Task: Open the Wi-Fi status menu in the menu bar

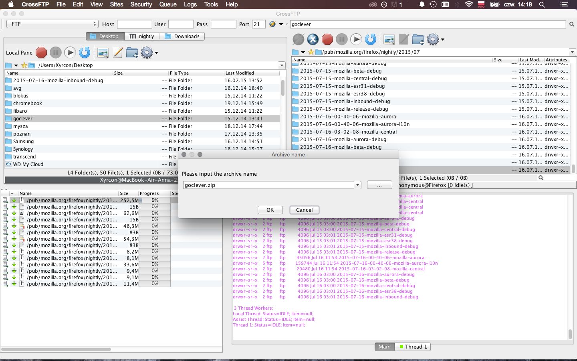Action: [469, 4]
